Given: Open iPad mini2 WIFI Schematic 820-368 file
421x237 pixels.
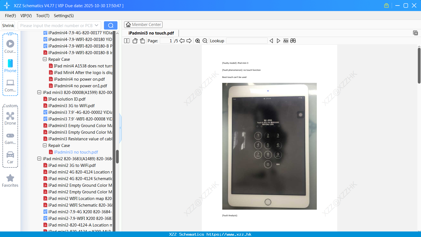Looking at the screenshot, I should (78, 205).
